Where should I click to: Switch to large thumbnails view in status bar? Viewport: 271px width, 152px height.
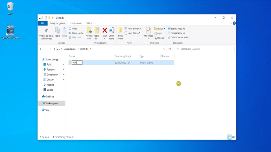pos(233,137)
